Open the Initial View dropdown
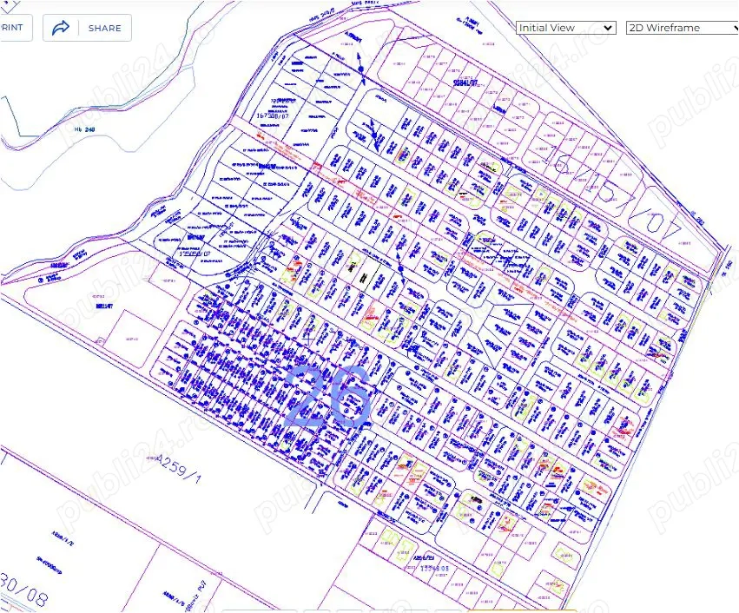The height and width of the screenshot is (613, 739). pyautogui.click(x=566, y=28)
